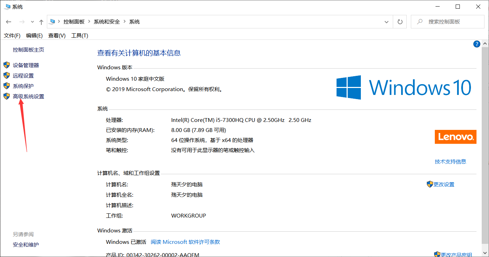Read 阅读 Microsoft 软件许可条款 link
The height and width of the screenshot is (257, 489).
(x=185, y=242)
